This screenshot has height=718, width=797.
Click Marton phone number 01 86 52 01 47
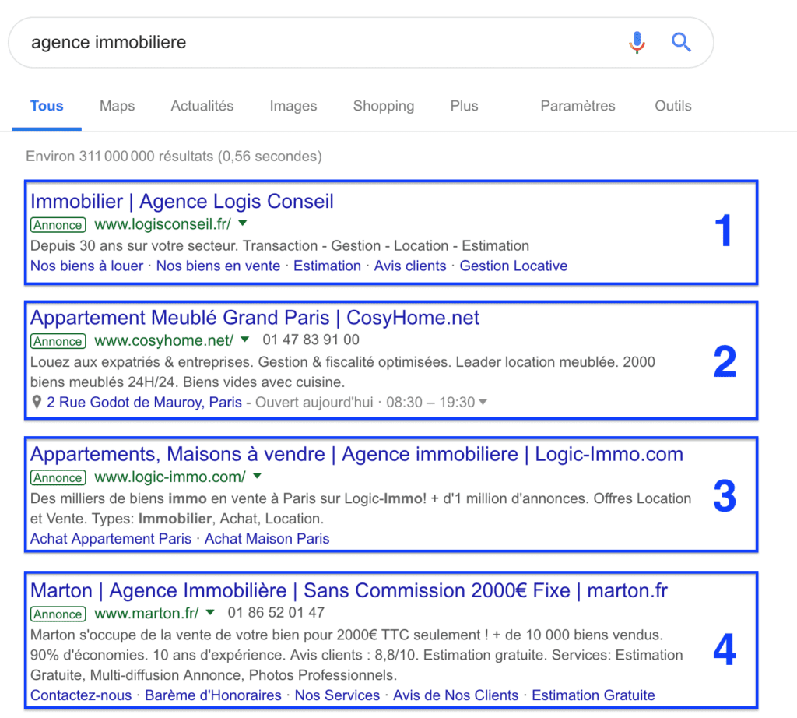pyautogui.click(x=276, y=613)
